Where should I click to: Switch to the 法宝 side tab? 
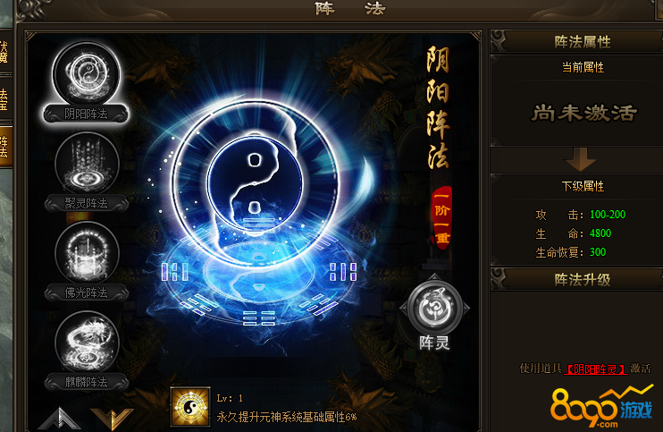point(4,99)
